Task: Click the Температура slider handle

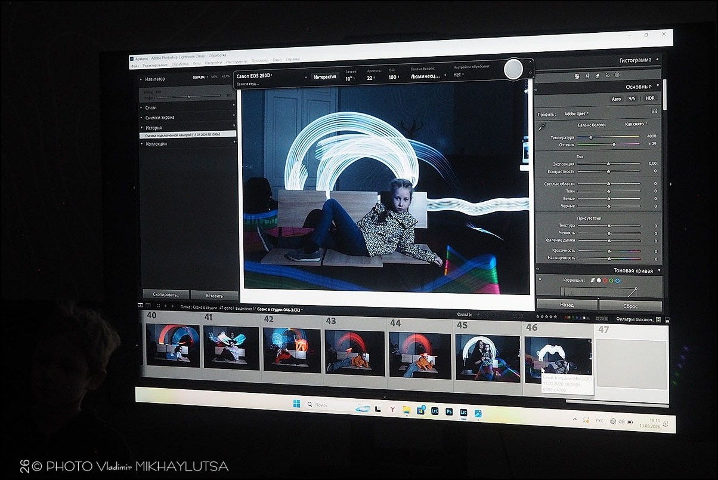Action: (591, 137)
